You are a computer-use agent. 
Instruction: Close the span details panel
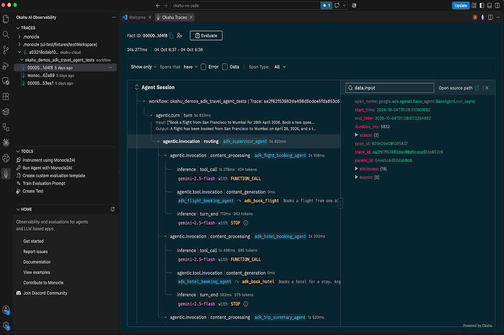pos(486,88)
